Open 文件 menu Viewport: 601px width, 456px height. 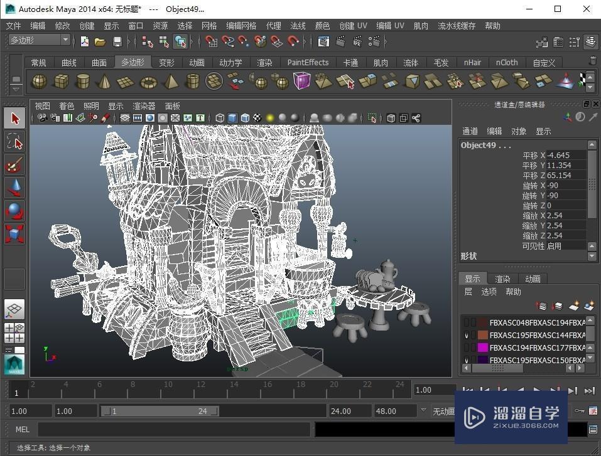[13, 26]
